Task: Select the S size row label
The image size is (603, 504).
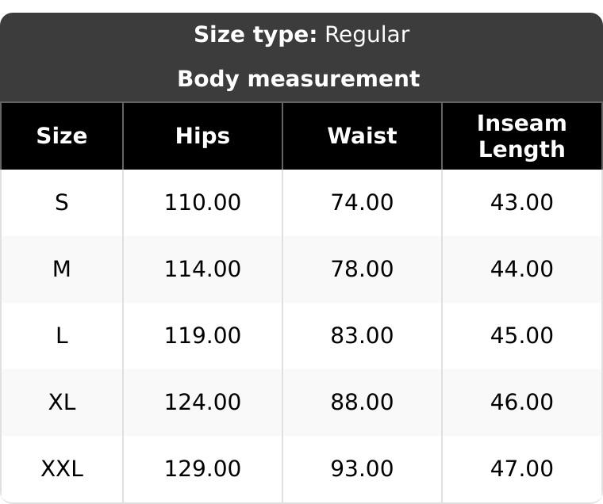Action: (x=62, y=202)
